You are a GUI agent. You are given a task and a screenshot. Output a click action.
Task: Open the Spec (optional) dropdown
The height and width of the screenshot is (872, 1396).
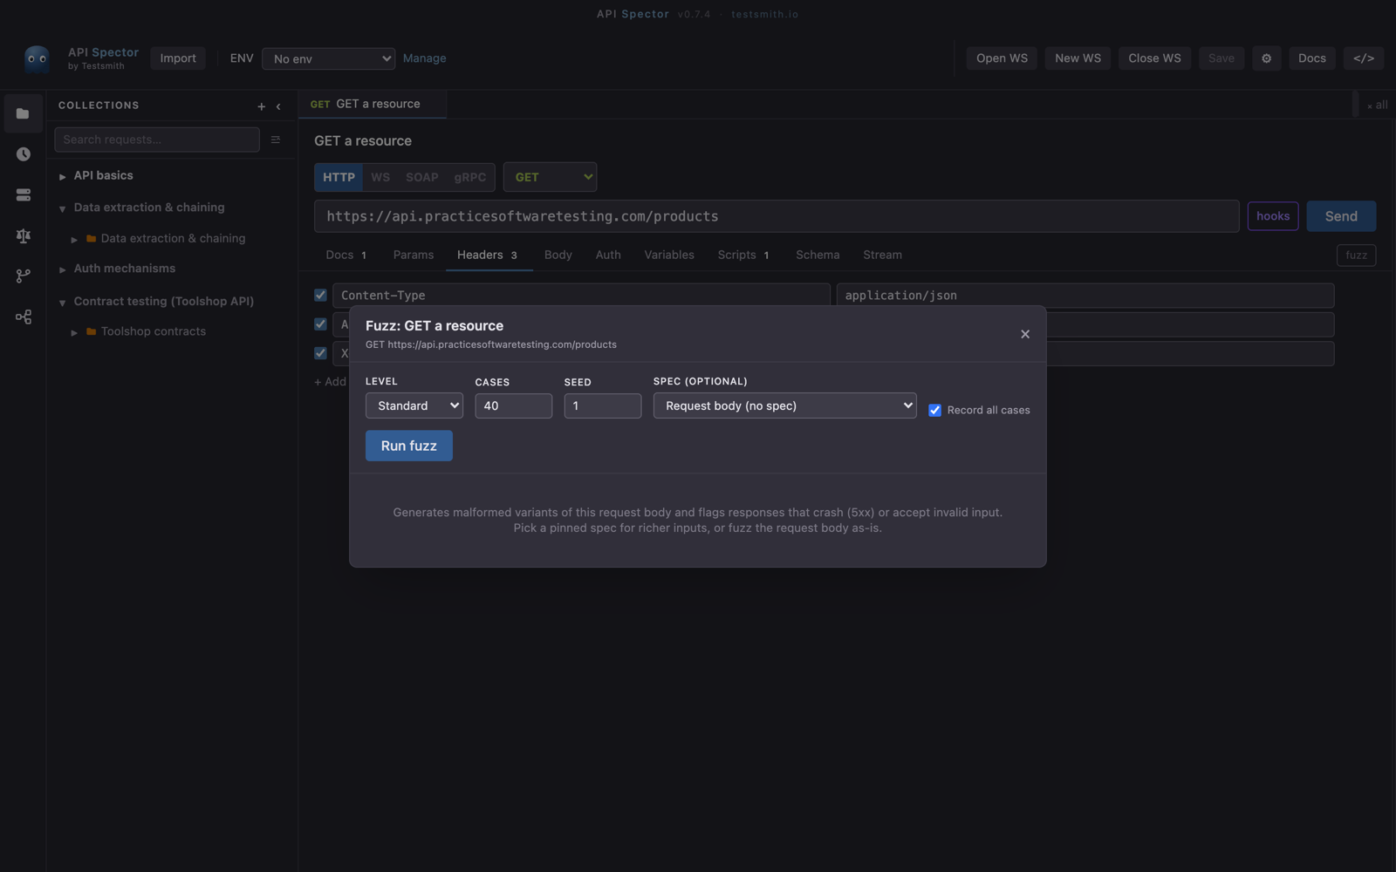(784, 405)
